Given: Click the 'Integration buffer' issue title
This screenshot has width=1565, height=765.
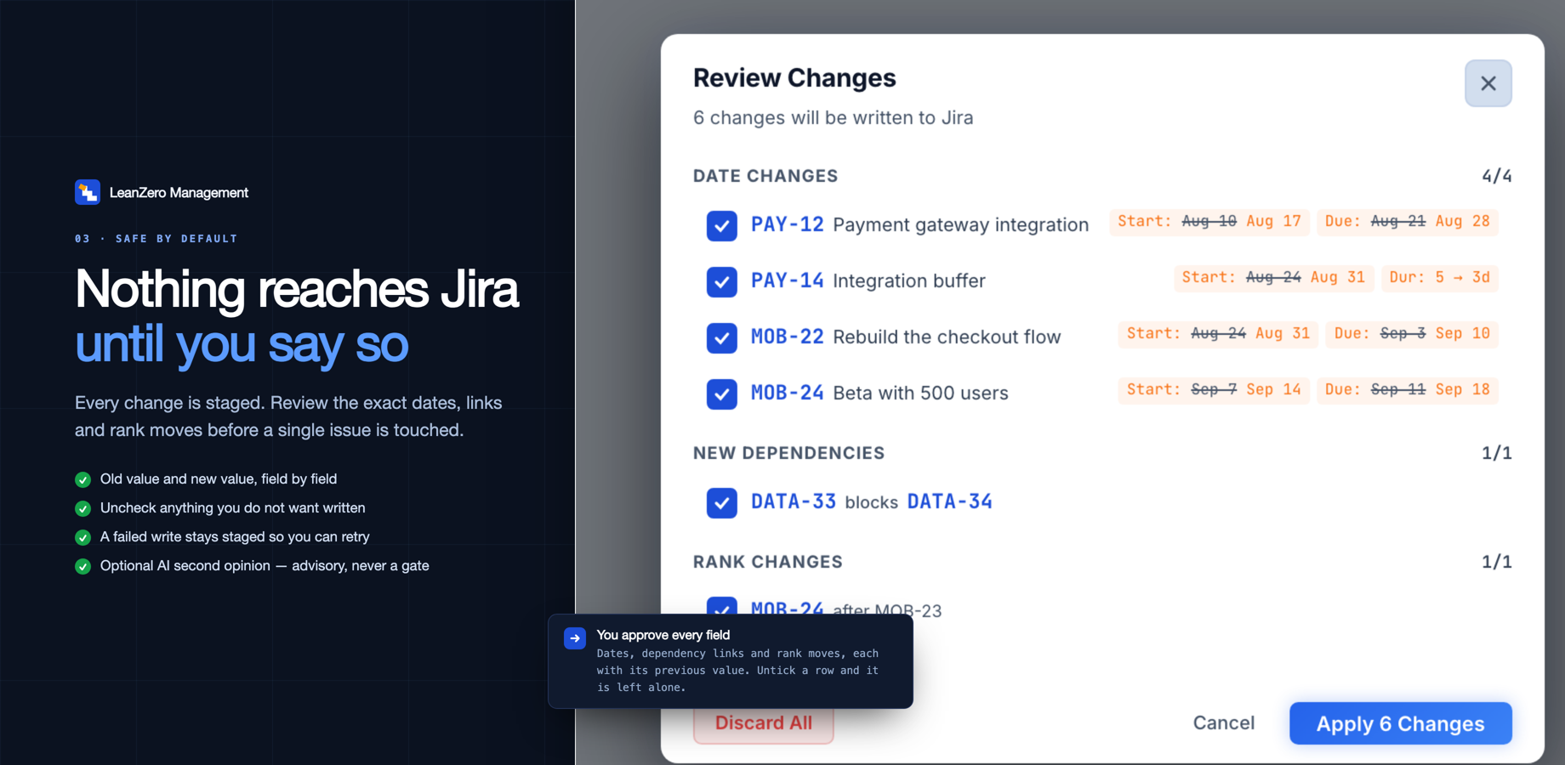Looking at the screenshot, I should pos(908,280).
